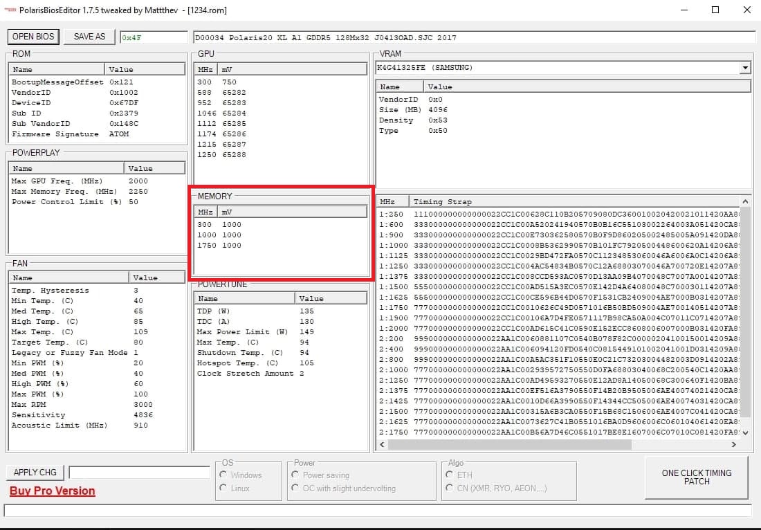Select Max Power Limit (W) row
Viewport: 761px width, 530px height.
pos(280,332)
